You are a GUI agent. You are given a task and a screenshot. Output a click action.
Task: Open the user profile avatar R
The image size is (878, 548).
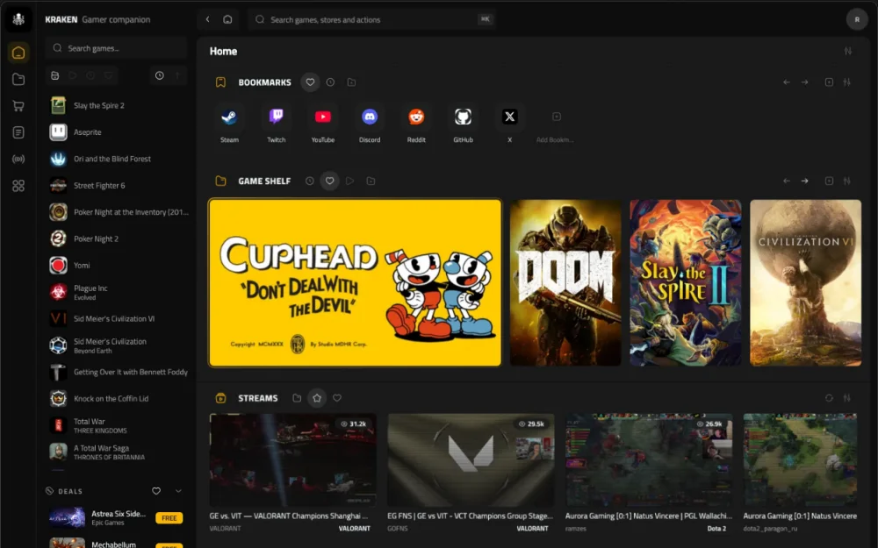click(857, 19)
